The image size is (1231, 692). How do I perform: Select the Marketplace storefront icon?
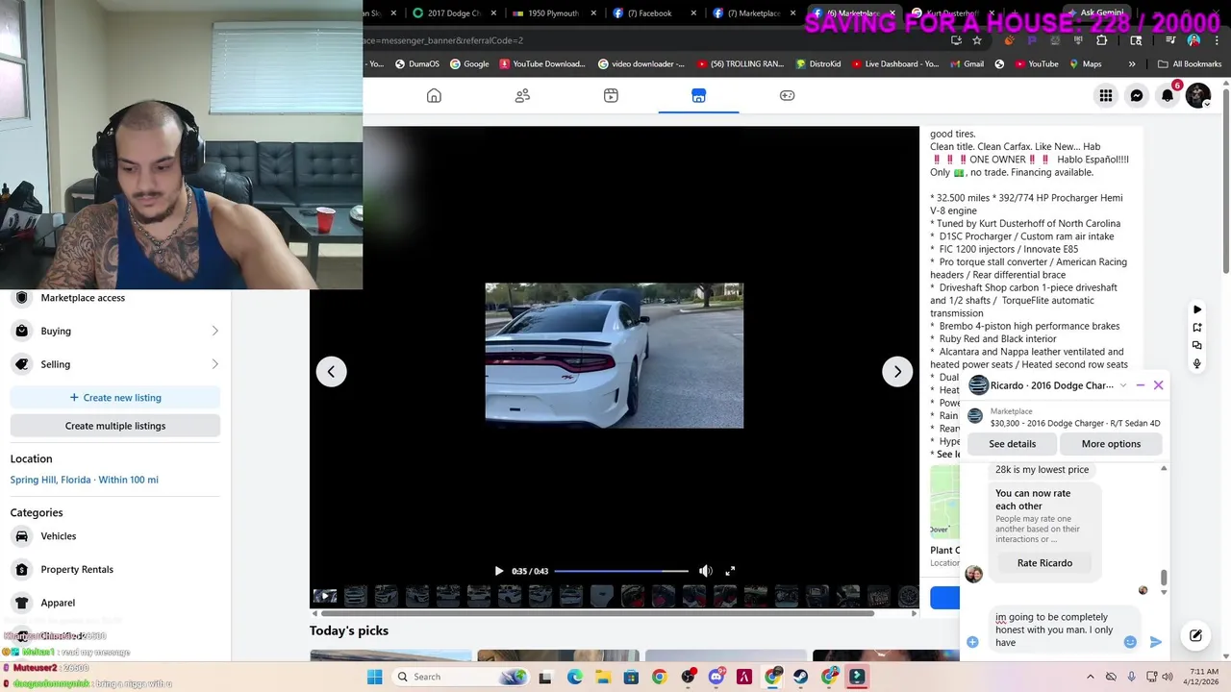[699, 95]
